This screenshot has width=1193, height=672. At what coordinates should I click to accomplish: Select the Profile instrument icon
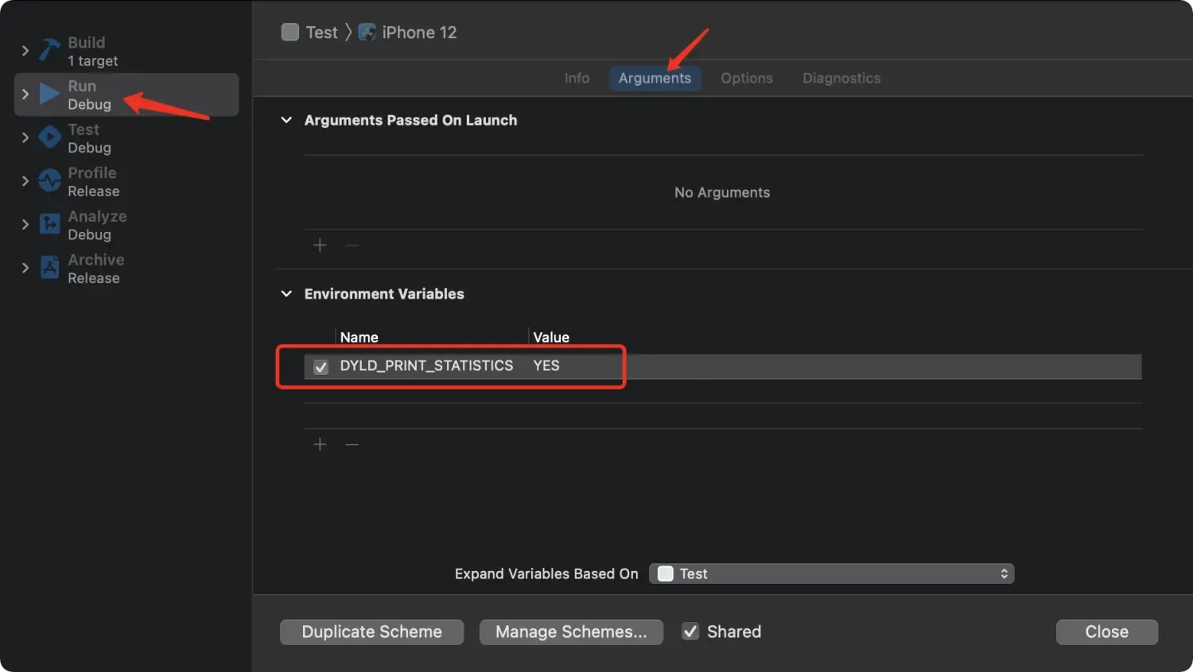click(49, 181)
